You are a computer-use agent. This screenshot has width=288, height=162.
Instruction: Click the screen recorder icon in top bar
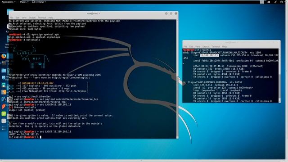(269, 2)
